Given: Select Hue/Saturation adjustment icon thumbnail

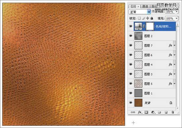Looking at the screenshot, I should pos(138,26).
